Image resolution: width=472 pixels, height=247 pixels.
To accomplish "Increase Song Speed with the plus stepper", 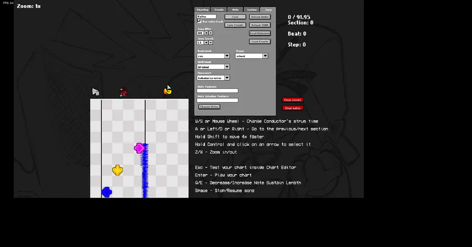I will (206, 42).
